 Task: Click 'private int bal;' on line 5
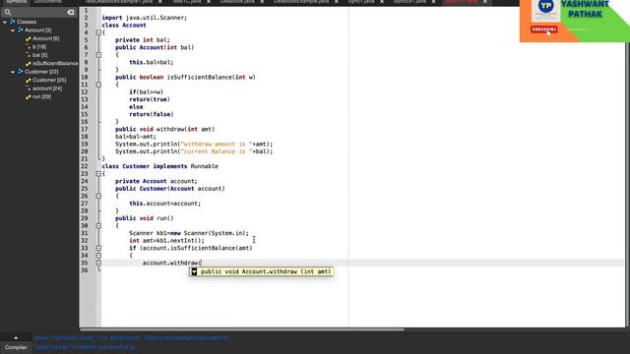tap(143, 40)
